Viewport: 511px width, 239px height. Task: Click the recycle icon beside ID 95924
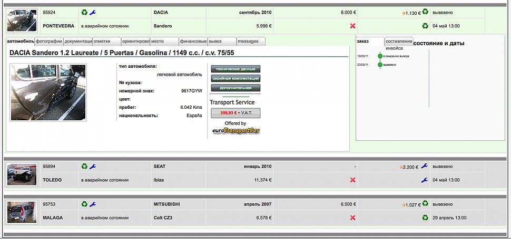pos(84,13)
